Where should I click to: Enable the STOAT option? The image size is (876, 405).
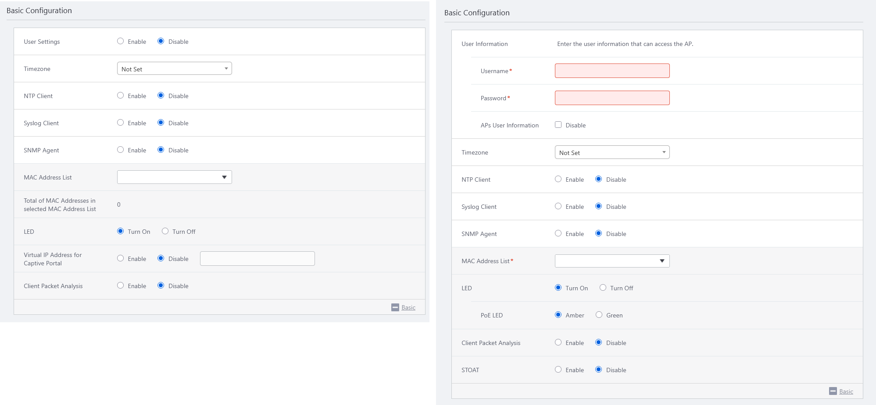[x=558, y=370]
